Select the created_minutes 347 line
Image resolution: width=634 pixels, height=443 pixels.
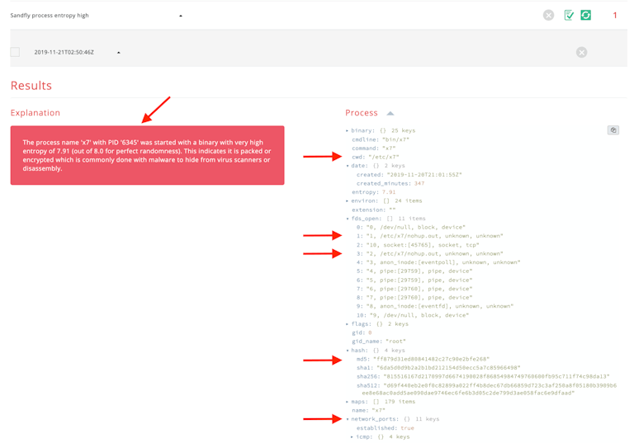(390, 183)
